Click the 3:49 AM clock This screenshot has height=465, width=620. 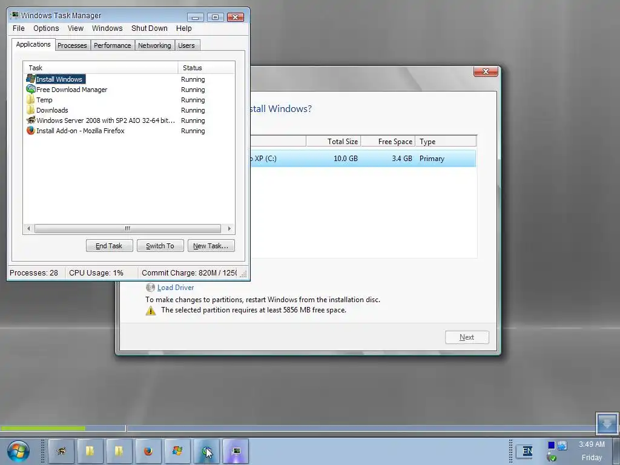point(592,444)
